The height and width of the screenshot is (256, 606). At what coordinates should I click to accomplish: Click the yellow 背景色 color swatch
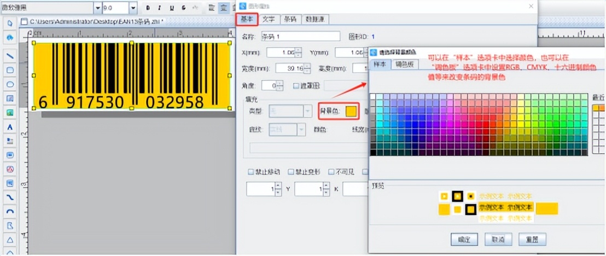(x=351, y=112)
